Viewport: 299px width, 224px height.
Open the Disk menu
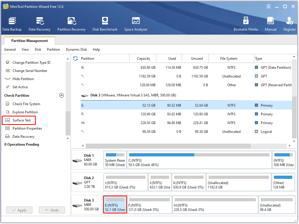coord(38,50)
